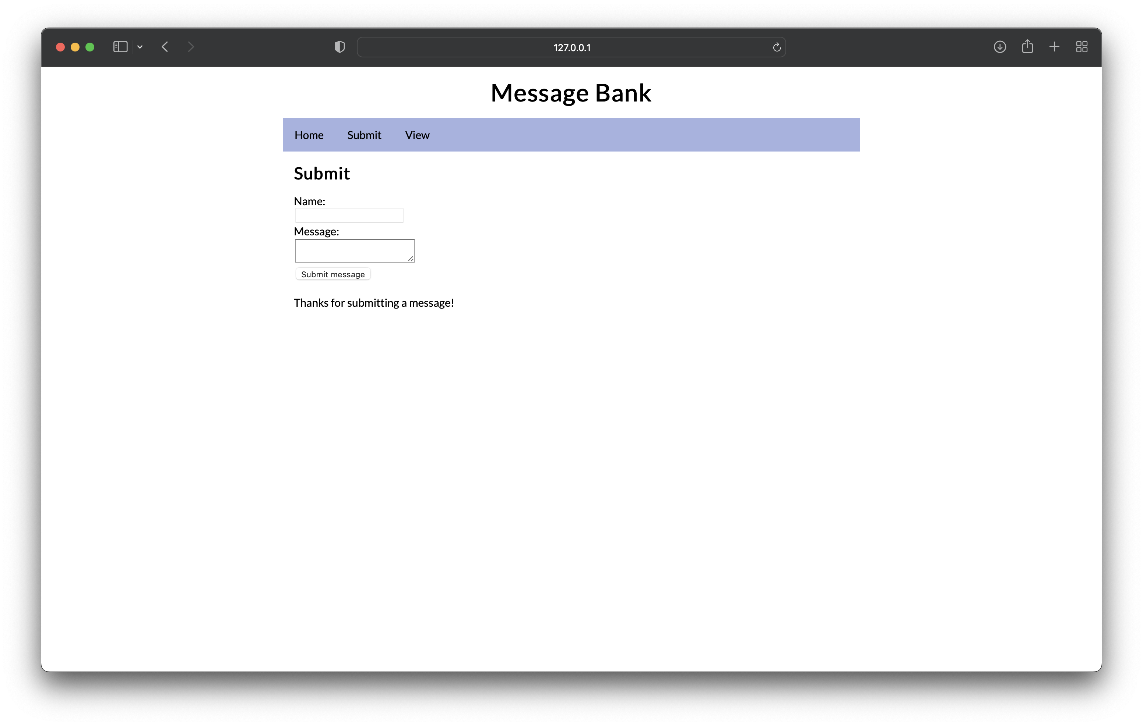Toggle the Safari sidebar icon
This screenshot has width=1143, height=726.
[x=120, y=47]
